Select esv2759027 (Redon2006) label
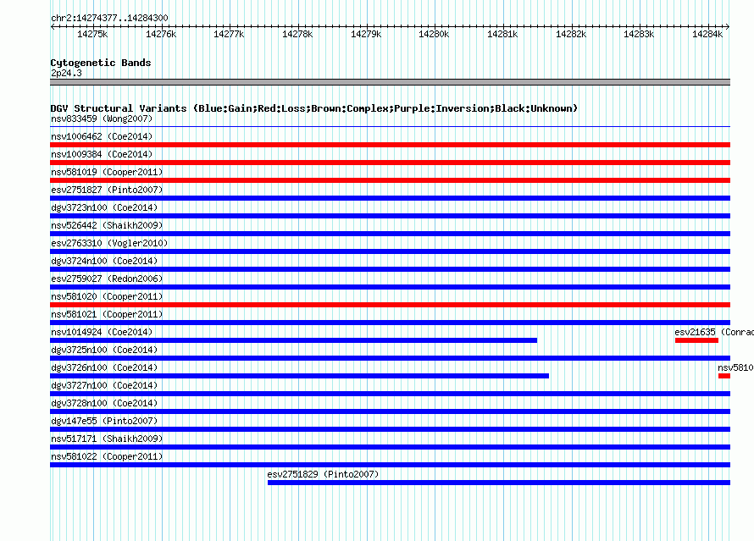Viewport: 754px width, 541px height. pos(107,279)
